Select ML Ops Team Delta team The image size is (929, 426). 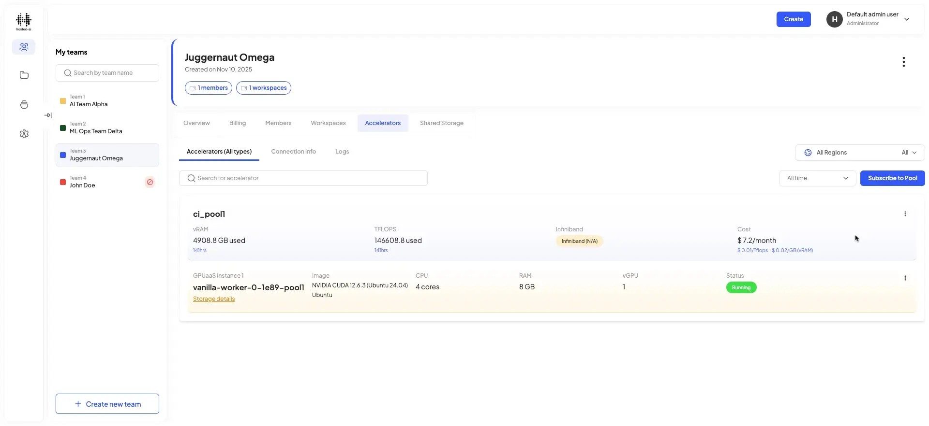coord(107,128)
